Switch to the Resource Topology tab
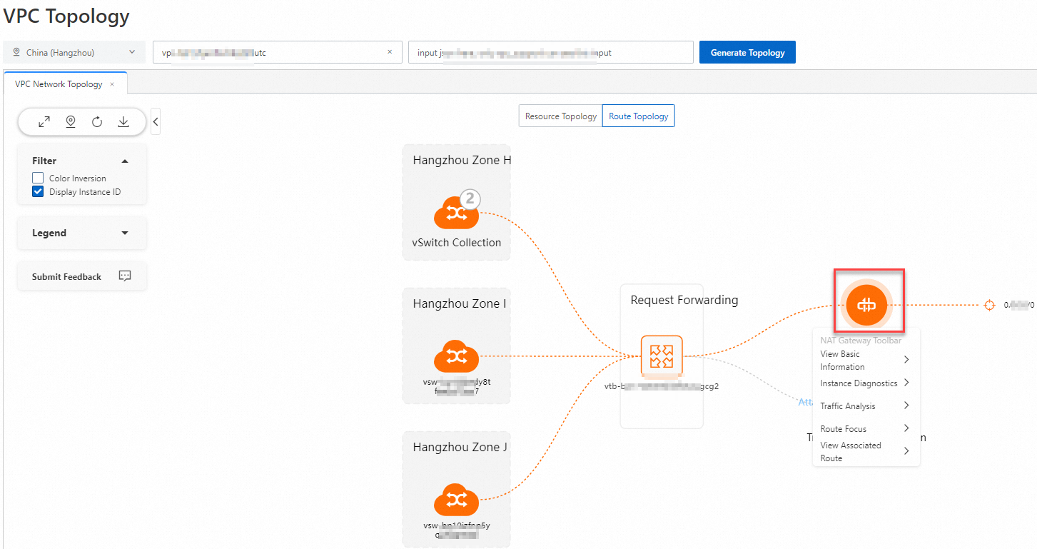 pos(560,116)
